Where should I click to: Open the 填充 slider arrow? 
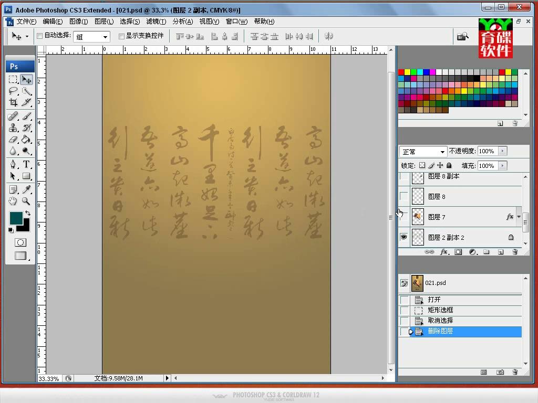coord(502,166)
